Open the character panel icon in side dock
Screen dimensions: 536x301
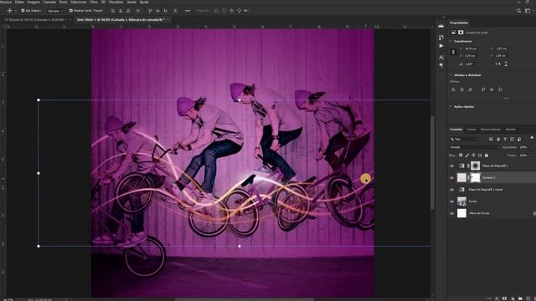441,58
